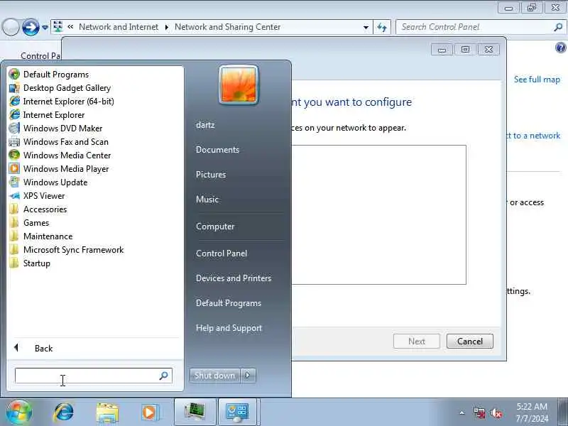Open Internet Explorer from the taskbar
568x426 pixels.
tap(63, 413)
